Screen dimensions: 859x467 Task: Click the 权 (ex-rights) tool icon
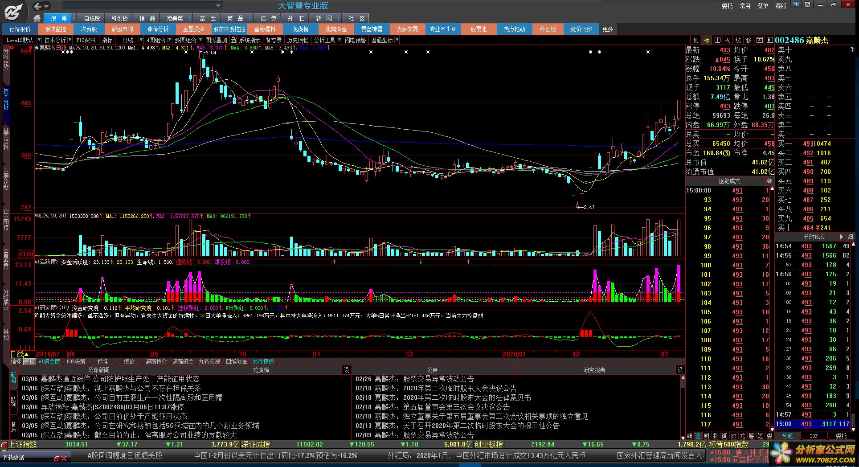click(x=728, y=40)
